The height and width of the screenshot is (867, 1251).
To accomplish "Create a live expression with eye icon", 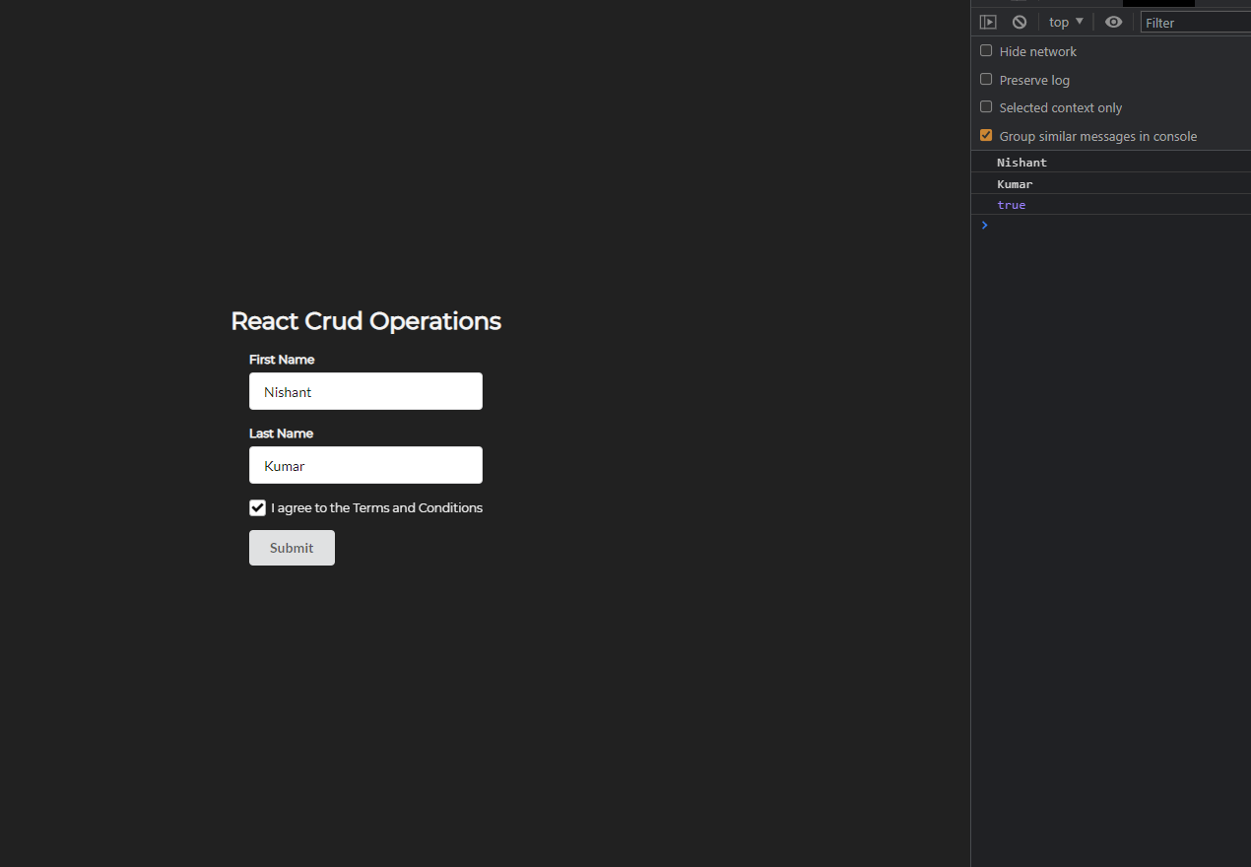I will click(x=1113, y=21).
